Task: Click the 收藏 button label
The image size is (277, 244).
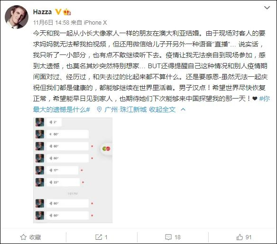Action: point(35,237)
